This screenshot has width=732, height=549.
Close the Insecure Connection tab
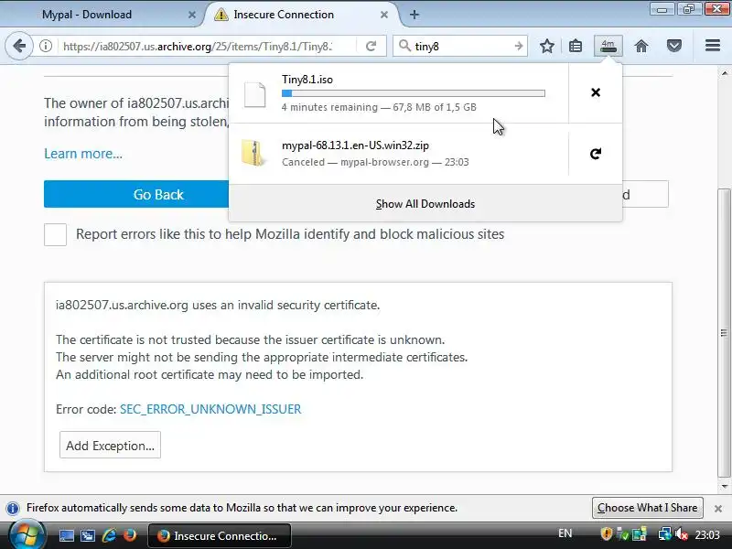pos(383,15)
